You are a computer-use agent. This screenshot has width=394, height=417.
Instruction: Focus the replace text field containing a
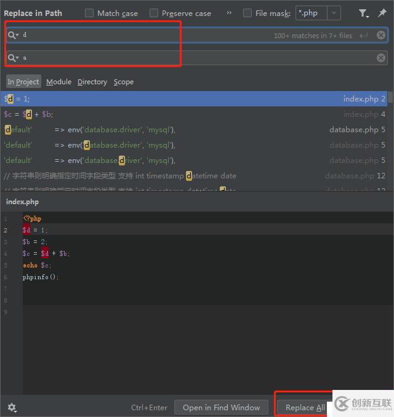pyautogui.click(x=197, y=58)
